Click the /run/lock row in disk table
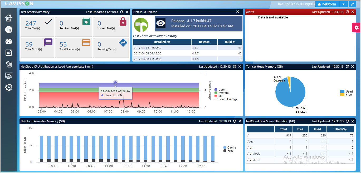361x173 pixels. (300, 153)
